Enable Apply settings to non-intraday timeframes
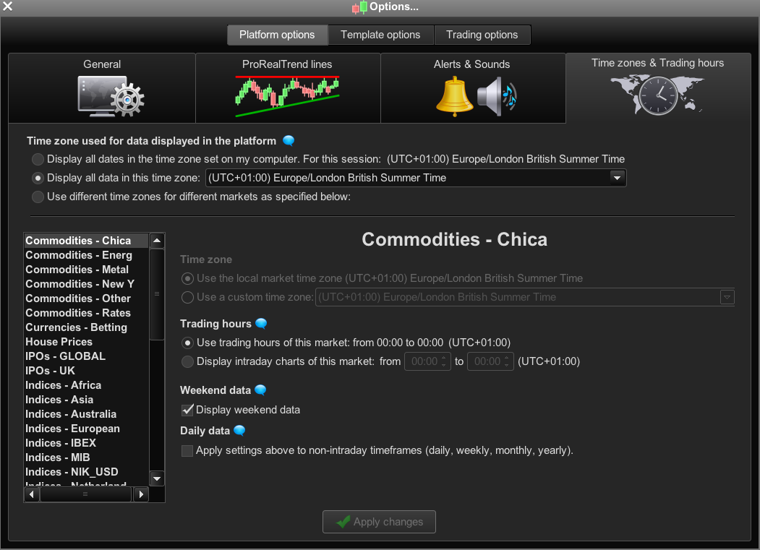 pyautogui.click(x=187, y=451)
